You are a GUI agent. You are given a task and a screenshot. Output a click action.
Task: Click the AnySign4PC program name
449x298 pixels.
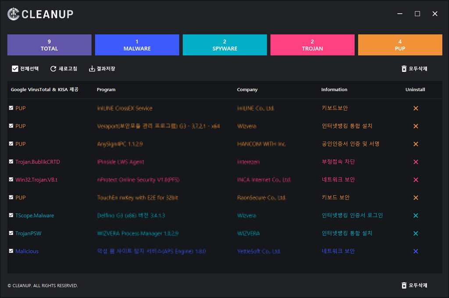[x=120, y=144]
